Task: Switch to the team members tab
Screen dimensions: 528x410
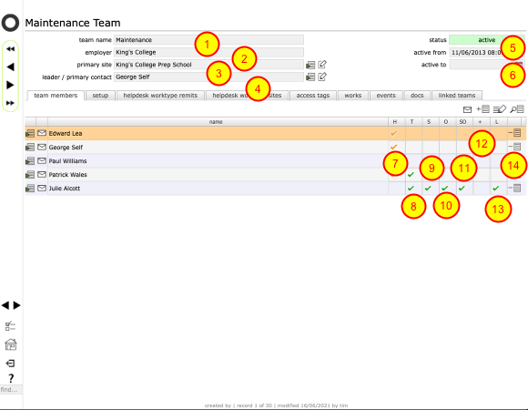Action: click(x=56, y=96)
